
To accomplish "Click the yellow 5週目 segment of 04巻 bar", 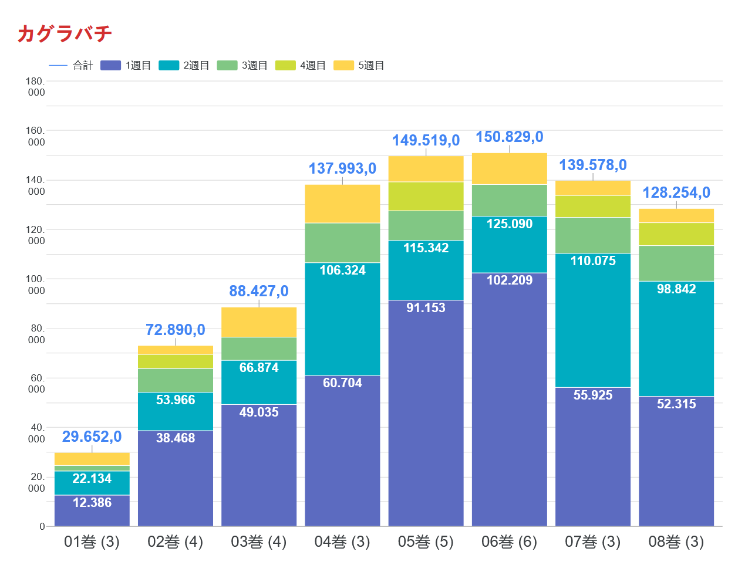I will tap(342, 204).
